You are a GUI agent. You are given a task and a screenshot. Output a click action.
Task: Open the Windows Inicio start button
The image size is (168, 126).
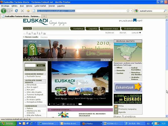8,123
